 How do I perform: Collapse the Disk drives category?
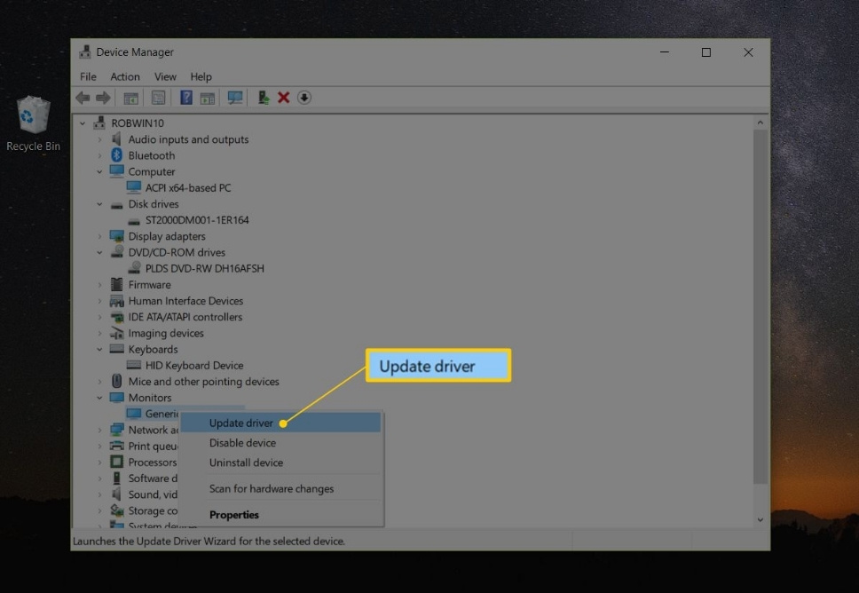point(100,204)
